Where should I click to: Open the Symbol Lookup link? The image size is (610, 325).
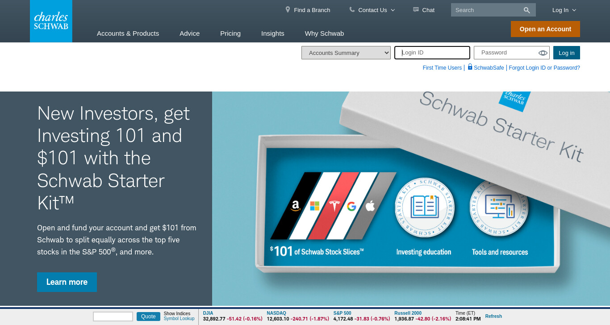point(179,319)
